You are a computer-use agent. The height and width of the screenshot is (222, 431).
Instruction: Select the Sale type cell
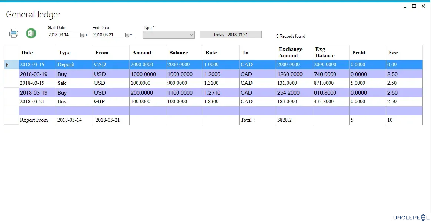point(74,83)
